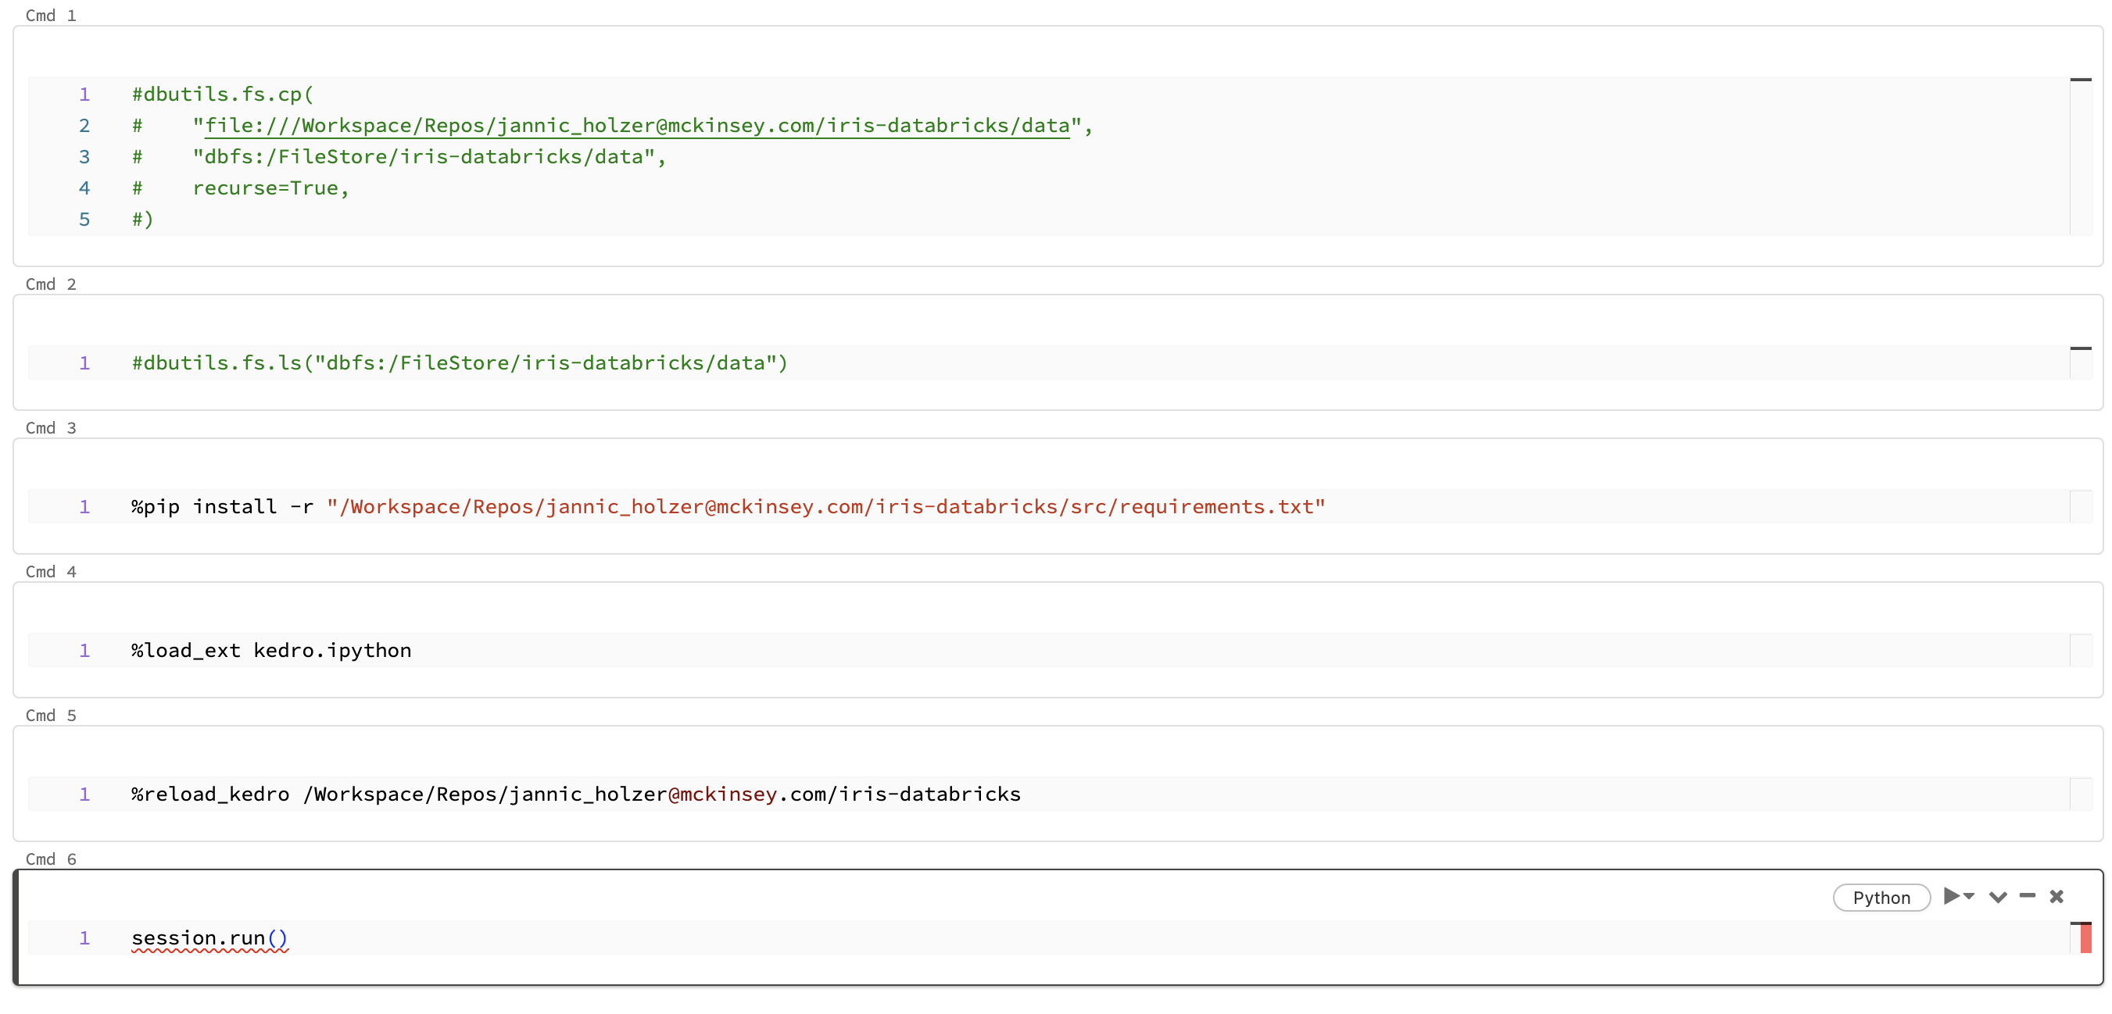Open the Python language selector on Cmd 6

1881,897
